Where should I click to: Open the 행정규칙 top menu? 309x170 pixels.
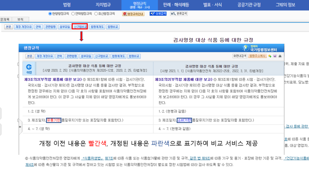(139, 5)
